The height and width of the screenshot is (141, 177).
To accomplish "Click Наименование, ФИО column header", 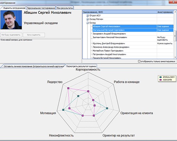I will (120, 12).
